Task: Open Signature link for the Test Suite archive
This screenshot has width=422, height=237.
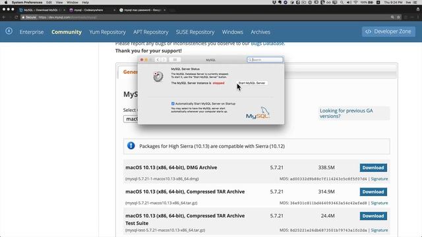Action: pyautogui.click(x=379, y=230)
